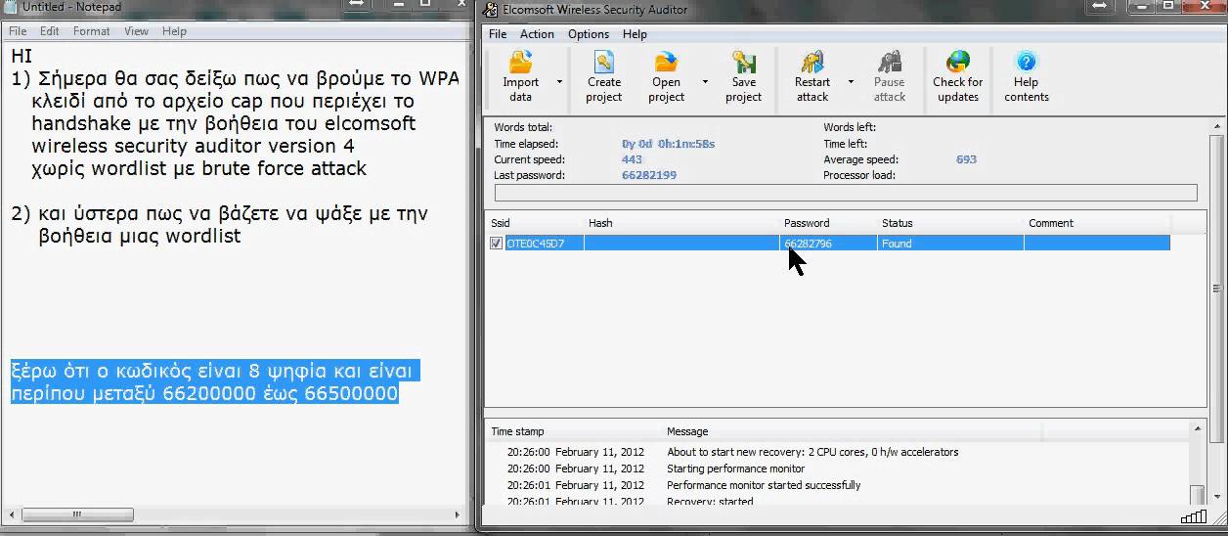Click the log entry 'Performance monitor started successfully'
1228x536 pixels.
click(764, 485)
